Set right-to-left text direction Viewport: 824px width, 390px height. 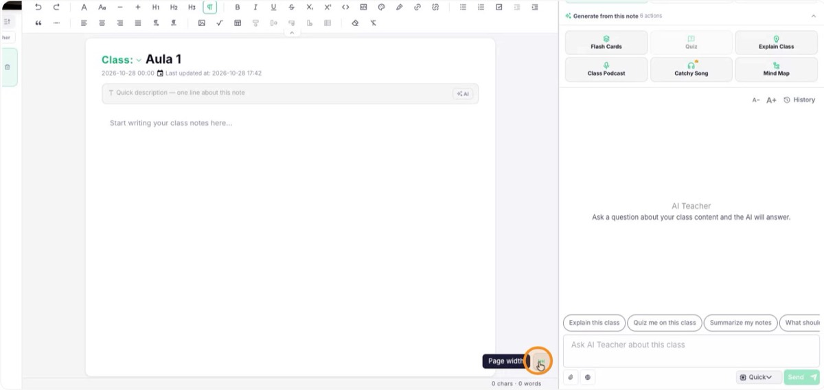(174, 23)
